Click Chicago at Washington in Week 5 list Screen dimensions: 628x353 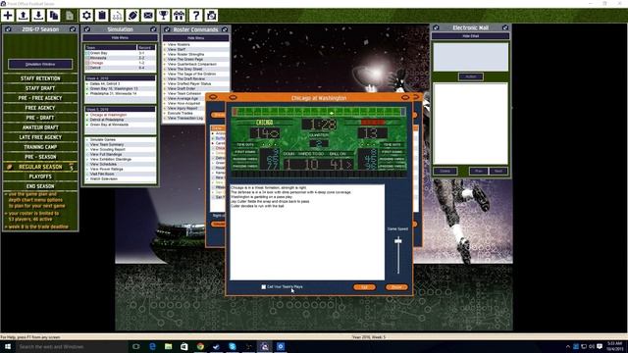point(108,115)
